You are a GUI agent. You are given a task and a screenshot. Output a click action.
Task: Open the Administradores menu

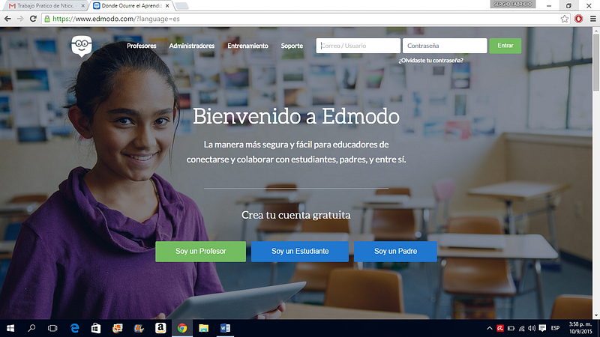(192, 46)
